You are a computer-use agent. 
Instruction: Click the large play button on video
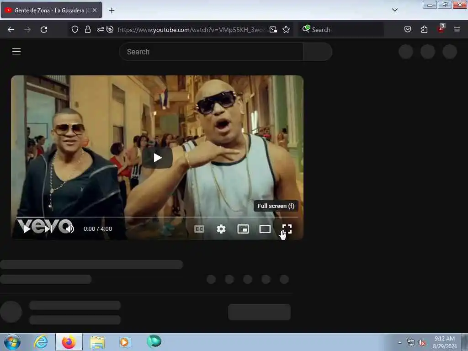point(157,158)
